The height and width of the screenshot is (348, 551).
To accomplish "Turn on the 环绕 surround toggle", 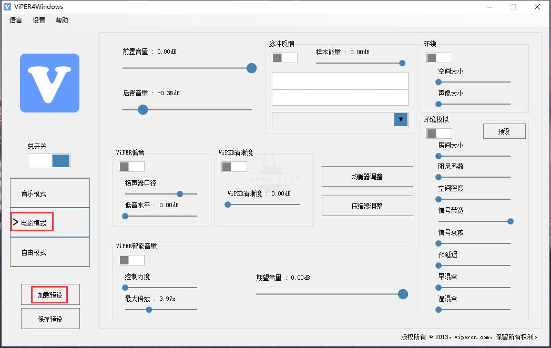I will (439, 57).
